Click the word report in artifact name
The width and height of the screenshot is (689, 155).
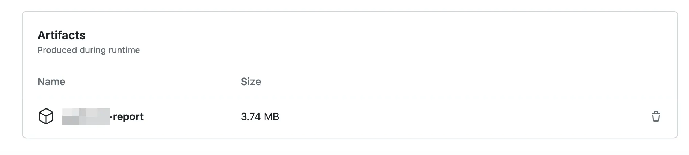click(x=129, y=116)
